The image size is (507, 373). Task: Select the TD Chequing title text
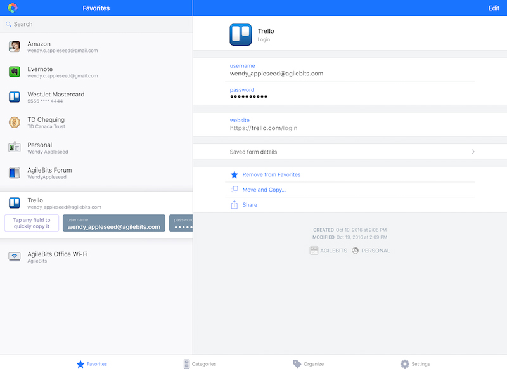click(x=46, y=120)
